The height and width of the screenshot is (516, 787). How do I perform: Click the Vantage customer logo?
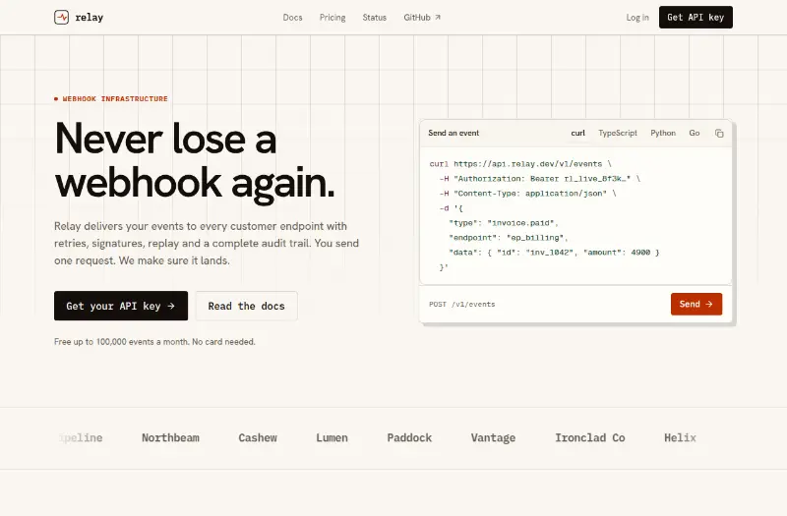coord(493,437)
